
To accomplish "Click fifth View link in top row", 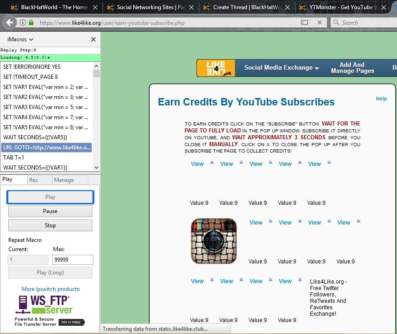I will click(x=315, y=164).
